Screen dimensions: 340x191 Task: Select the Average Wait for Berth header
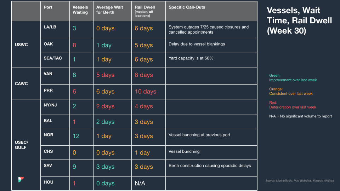tap(109, 10)
